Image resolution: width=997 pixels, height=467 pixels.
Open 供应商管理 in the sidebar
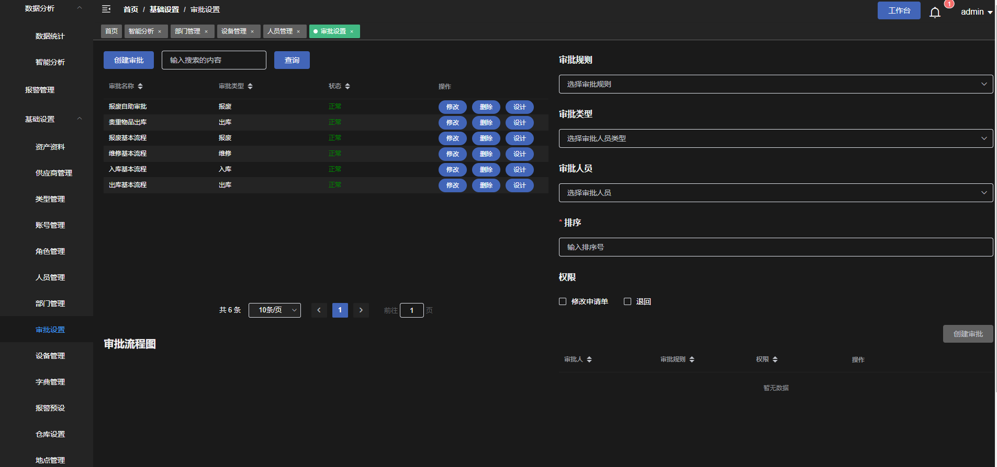click(x=54, y=173)
